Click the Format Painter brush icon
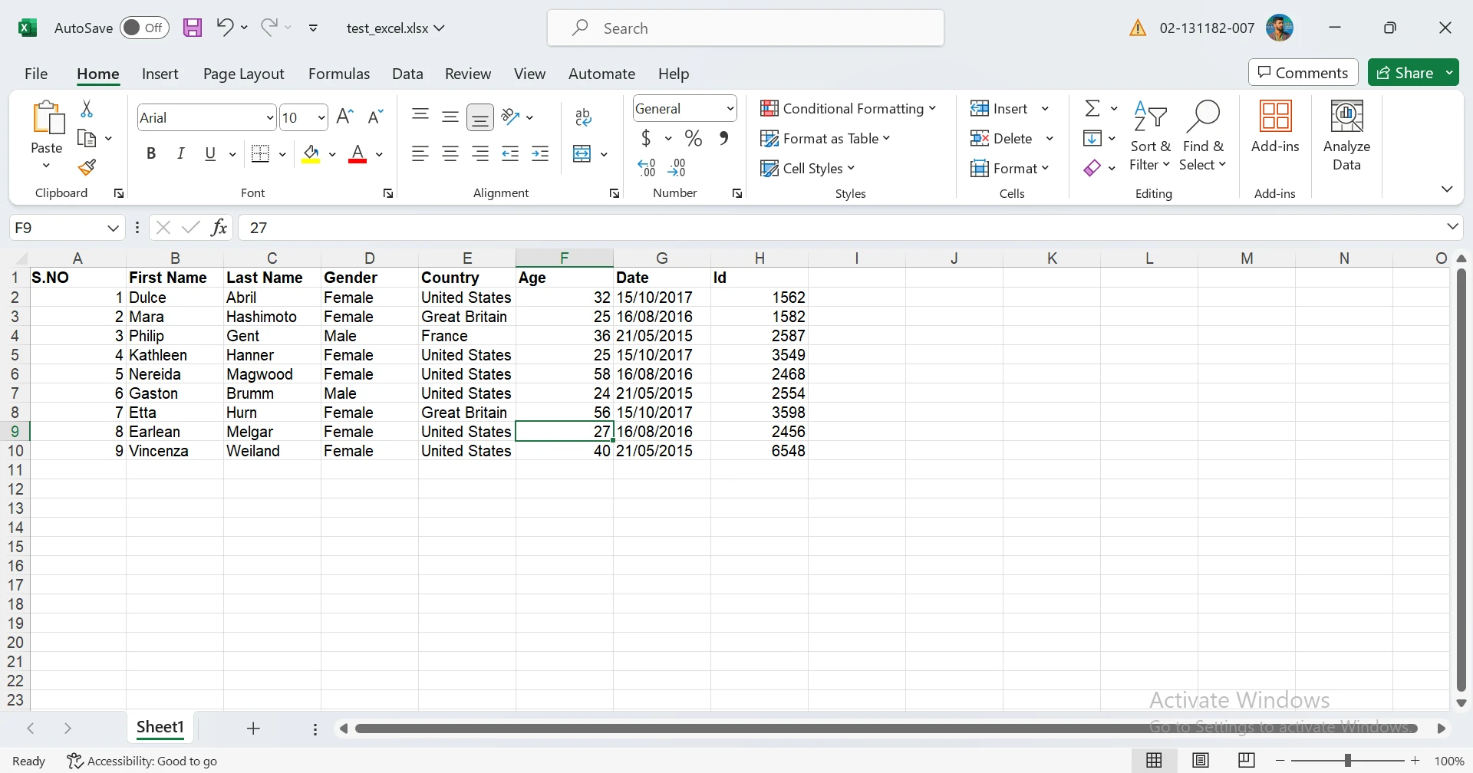 click(87, 168)
